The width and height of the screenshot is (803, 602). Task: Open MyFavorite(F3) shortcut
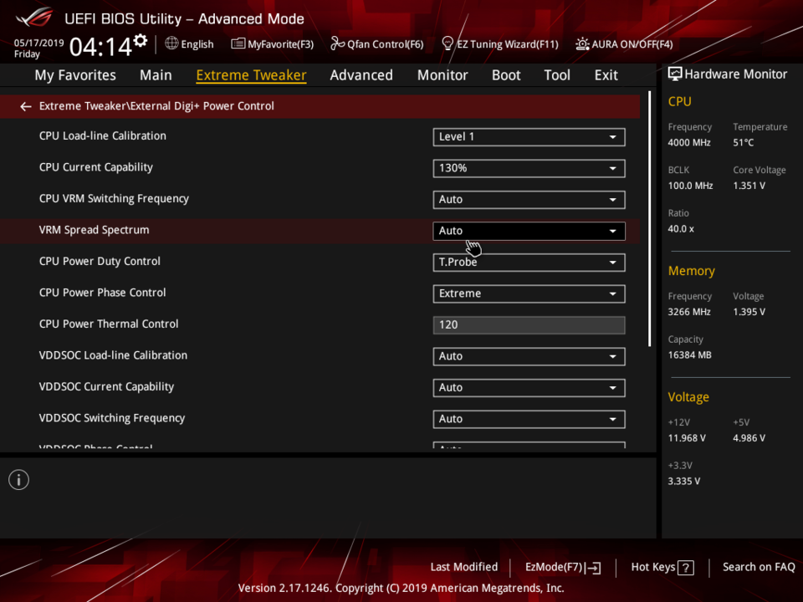[273, 44]
